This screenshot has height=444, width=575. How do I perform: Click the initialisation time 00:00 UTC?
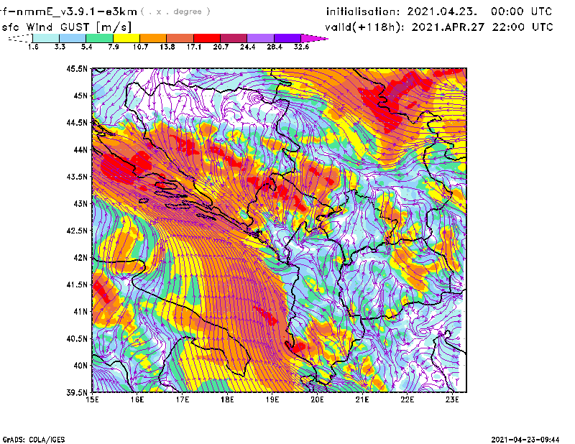(x=522, y=11)
